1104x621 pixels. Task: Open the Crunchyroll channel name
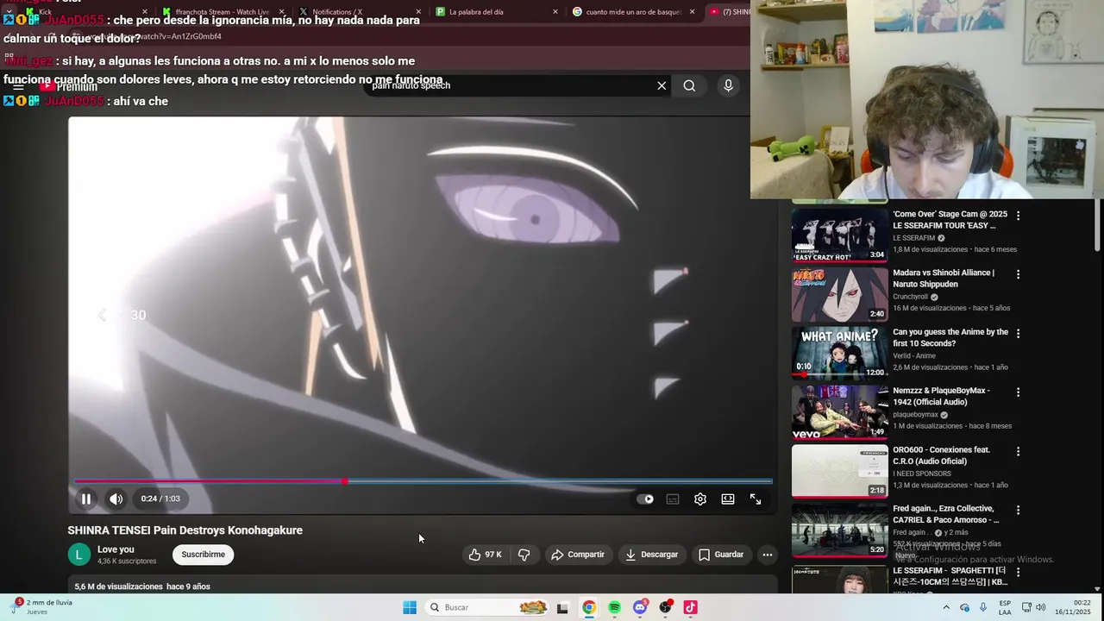point(910,297)
